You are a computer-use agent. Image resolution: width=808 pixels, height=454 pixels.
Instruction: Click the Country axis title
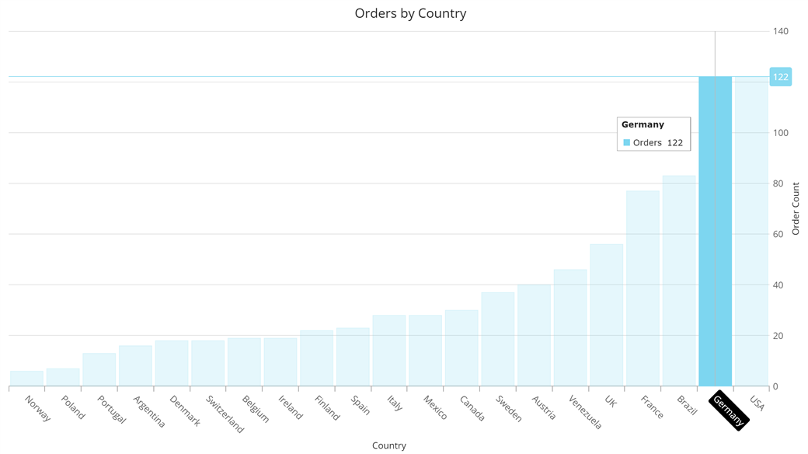click(x=388, y=445)
